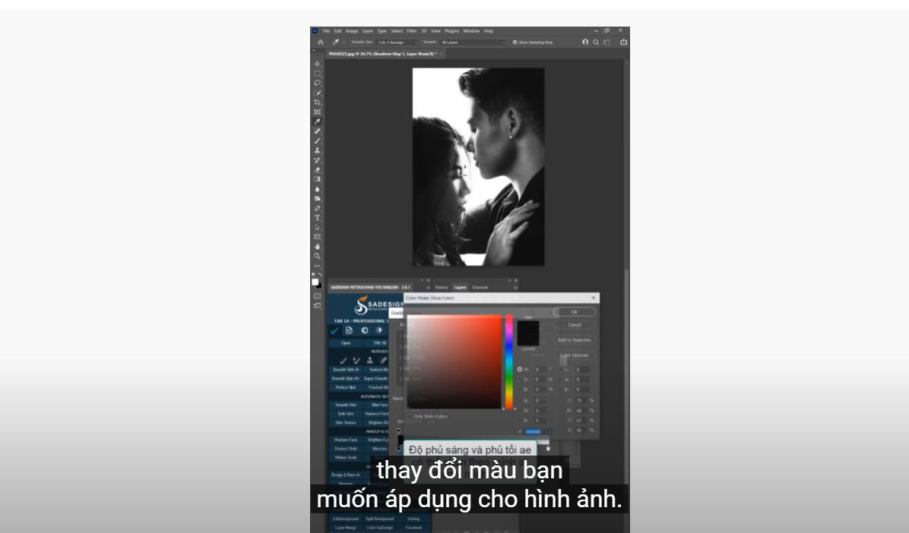Select the Clone Stamp tool

coord(317,150)
